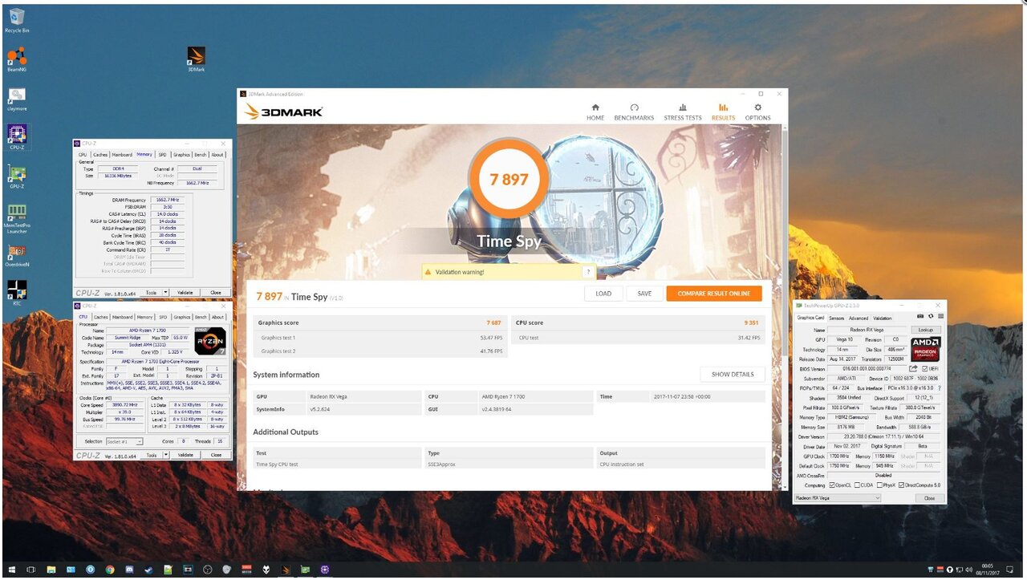Screen dimensions: 1027x580
Task: Click Validate in CPU-Z Memory window
Action: pos(185,293)
